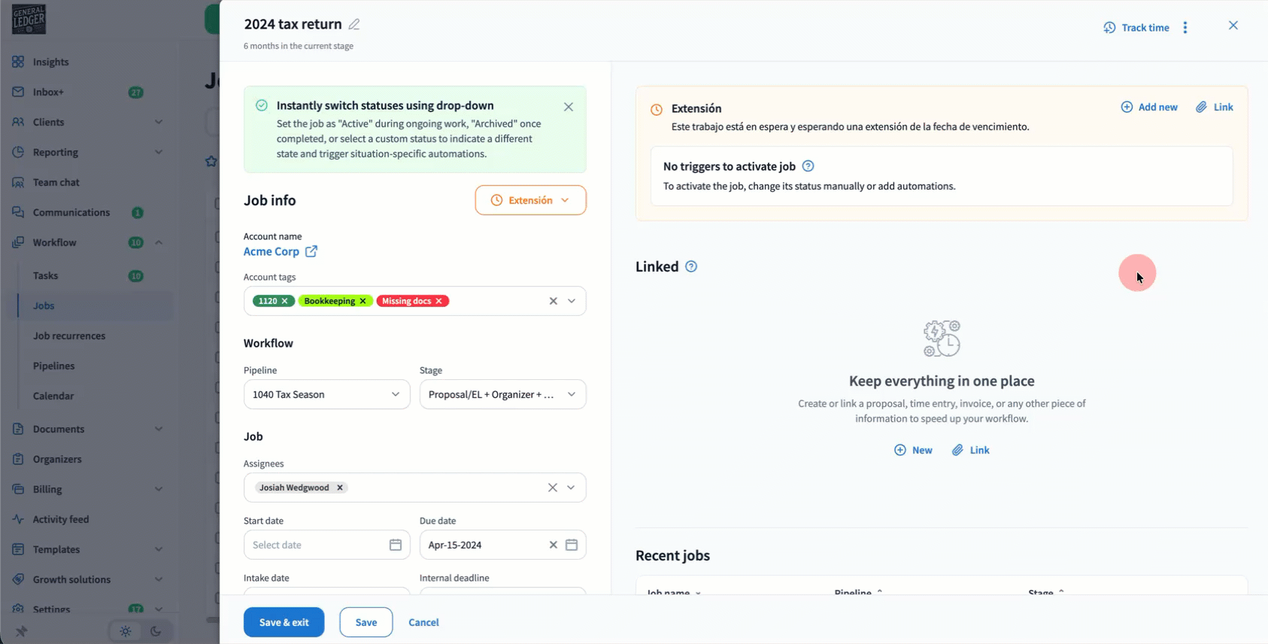Open the help icon beside No triggers to activate job
Viewport: 1268px width, 644px height.
pos(808,166)
